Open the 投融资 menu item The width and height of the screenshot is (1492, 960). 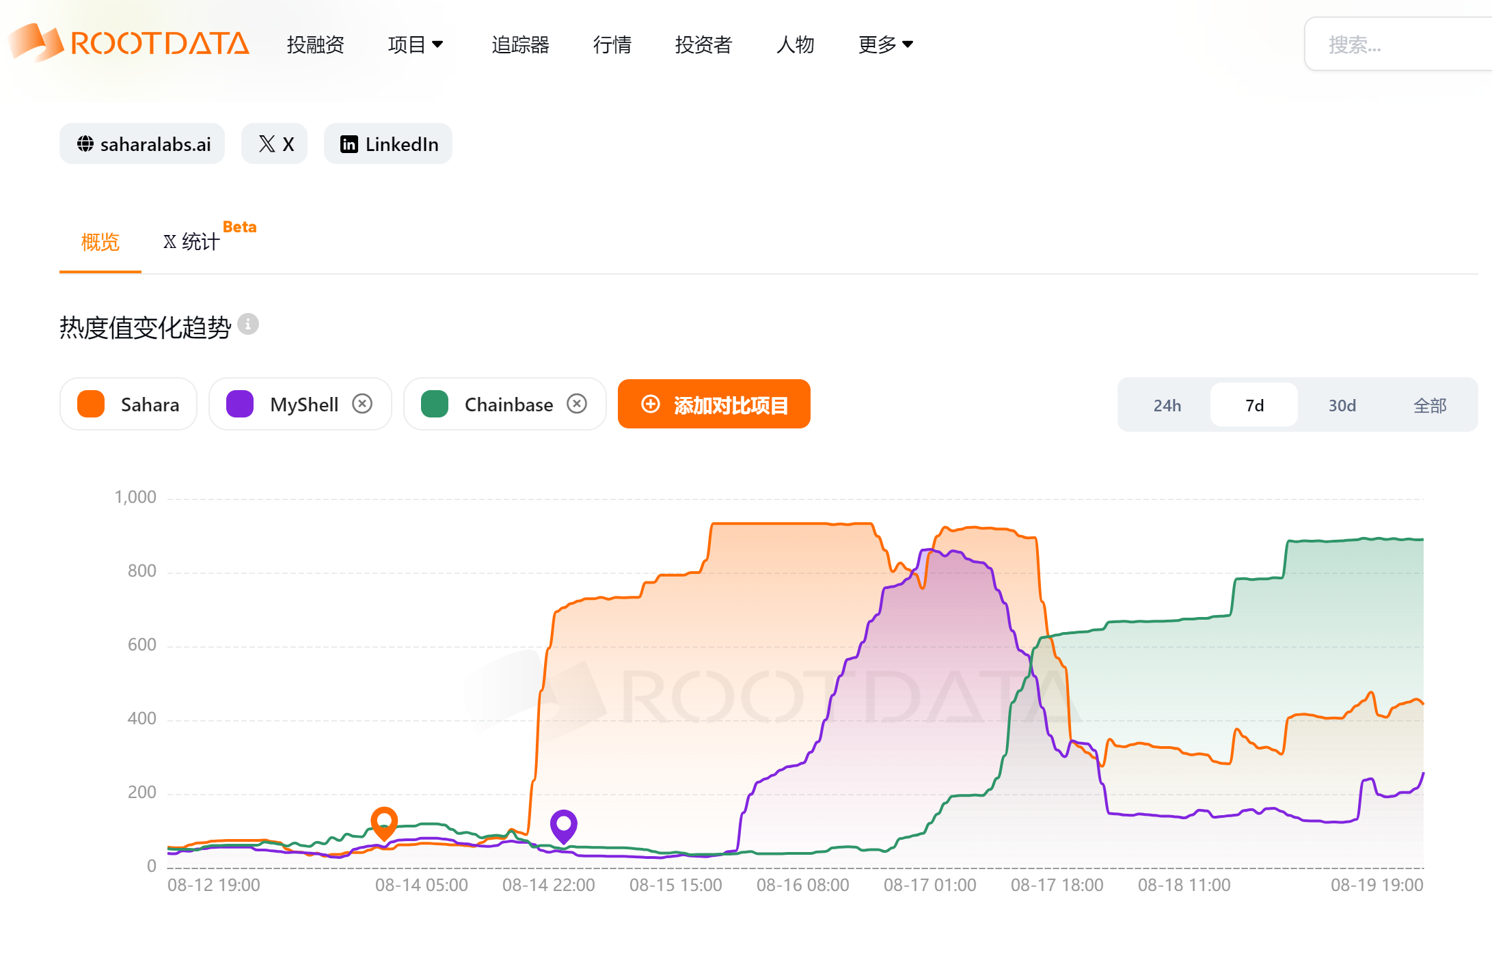[315, 44]
